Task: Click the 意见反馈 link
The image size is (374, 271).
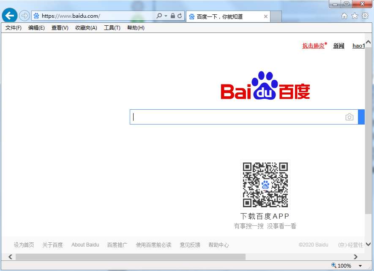Action: coord(190,245)
